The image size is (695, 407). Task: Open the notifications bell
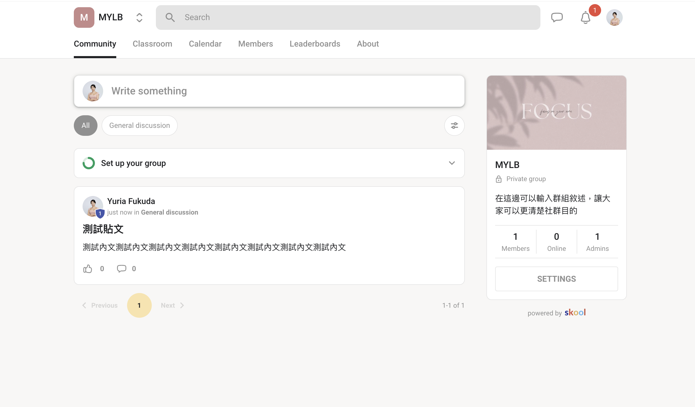(x=585, y=18)
